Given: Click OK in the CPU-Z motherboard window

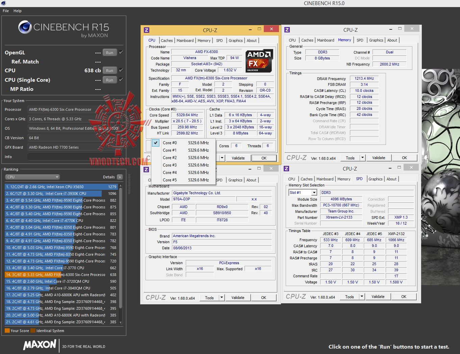Looking at the screenshot, I should [264, 298].
